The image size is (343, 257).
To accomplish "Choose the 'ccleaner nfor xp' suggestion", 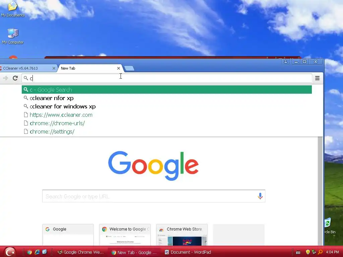I will tap(167, 98).
